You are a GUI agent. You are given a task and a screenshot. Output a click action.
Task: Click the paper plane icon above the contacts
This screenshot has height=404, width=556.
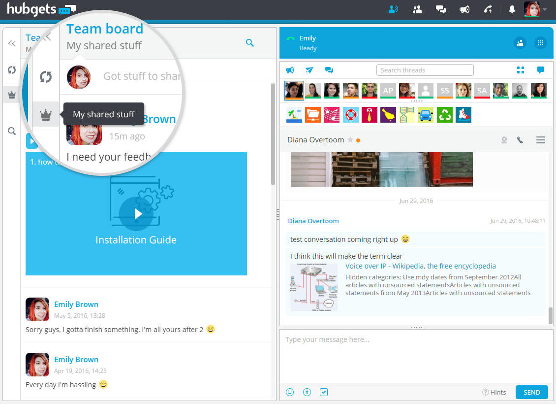pos(309,70)
